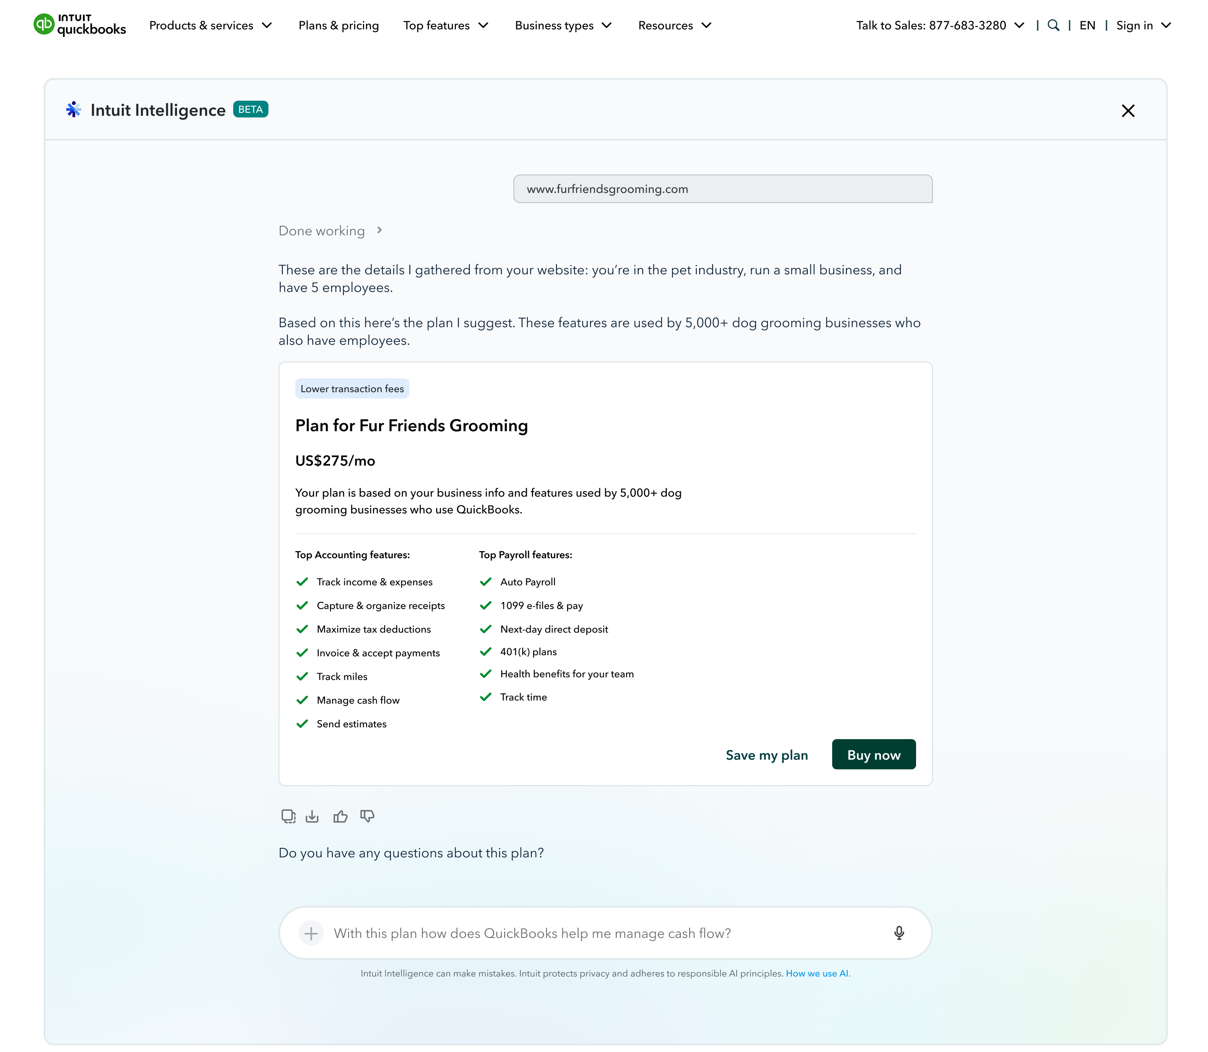Screen dimensions: 1208x1052
Task: Click the Buy now button
Action: [873, 754]
